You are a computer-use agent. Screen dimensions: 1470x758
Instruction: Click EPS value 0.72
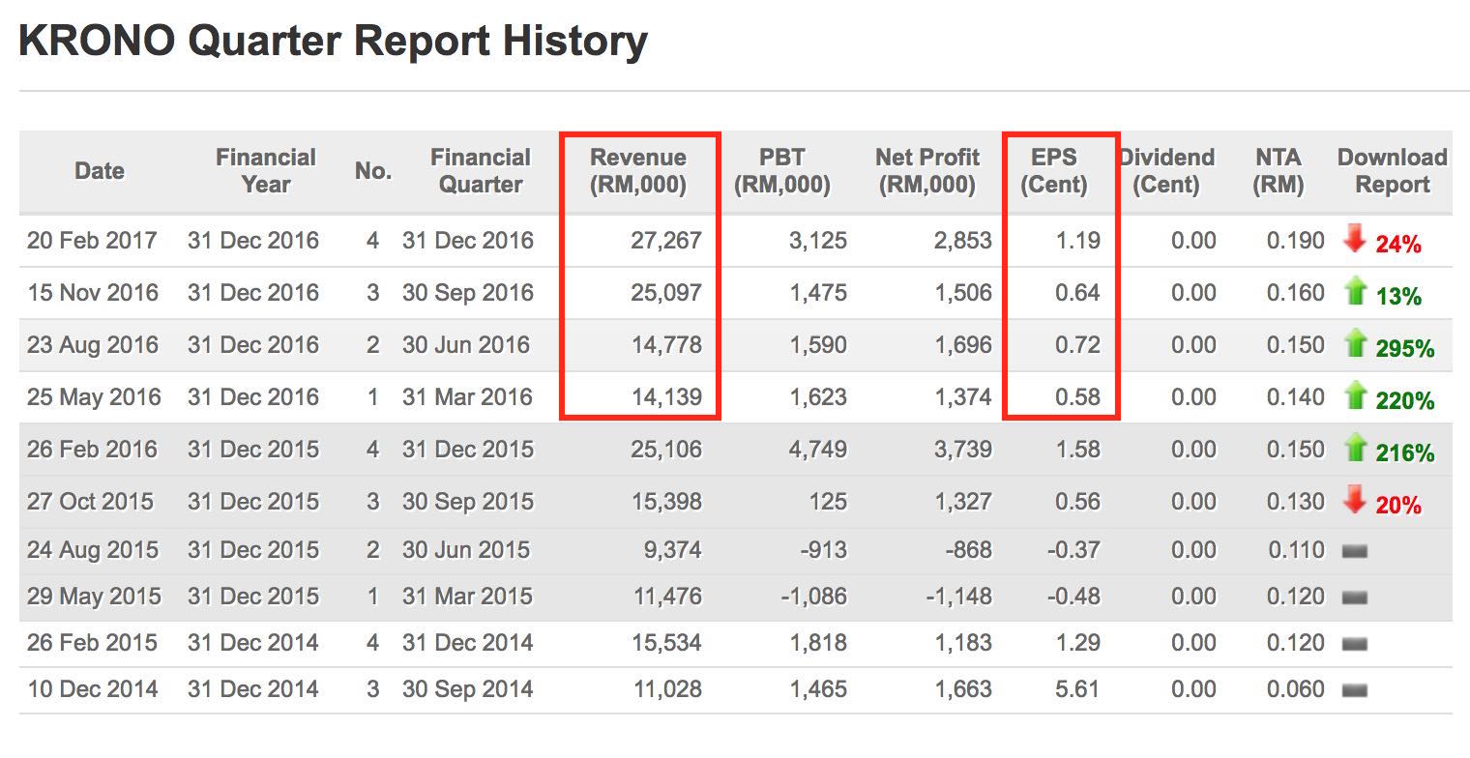pos(1078,345)
